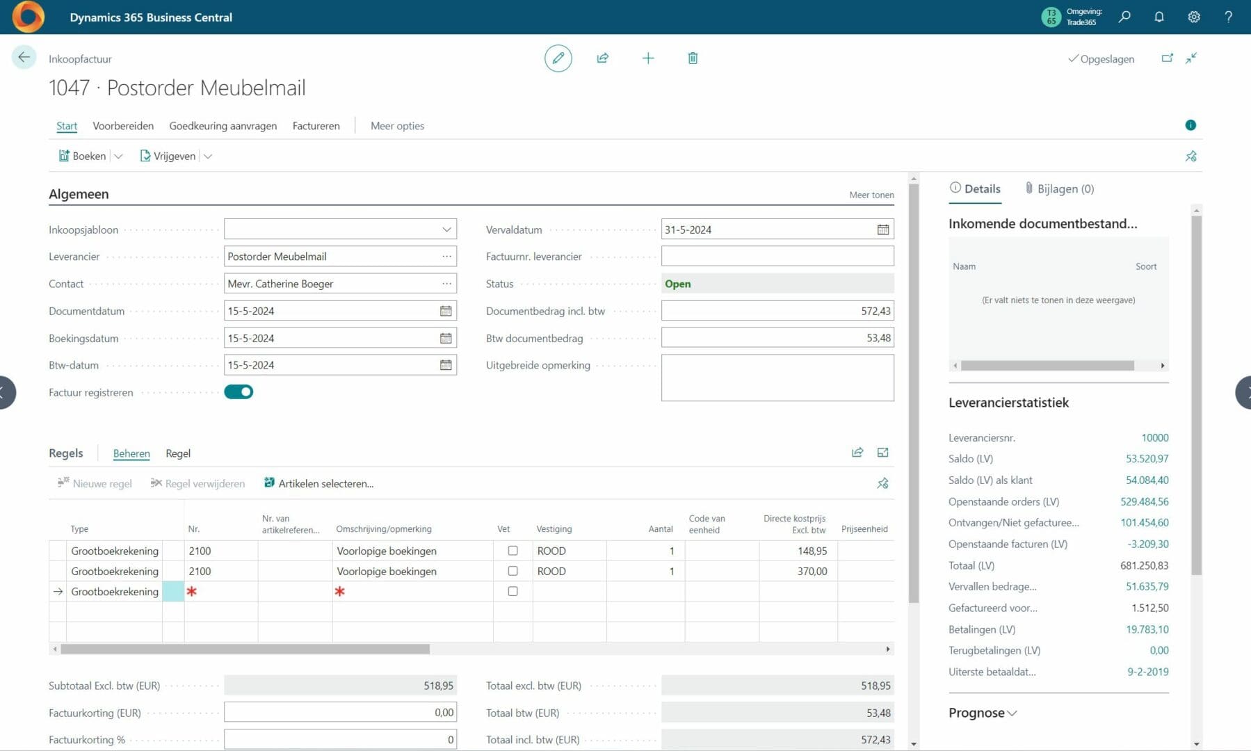The height and width of the screenshot is (751, 1251).
Task: Go to next record arrow
Action: tap(1243, 392)
